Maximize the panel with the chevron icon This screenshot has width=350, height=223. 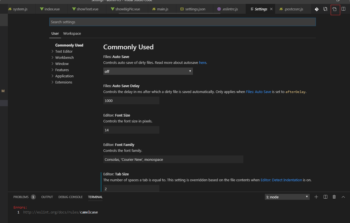[x=343, y=197]
